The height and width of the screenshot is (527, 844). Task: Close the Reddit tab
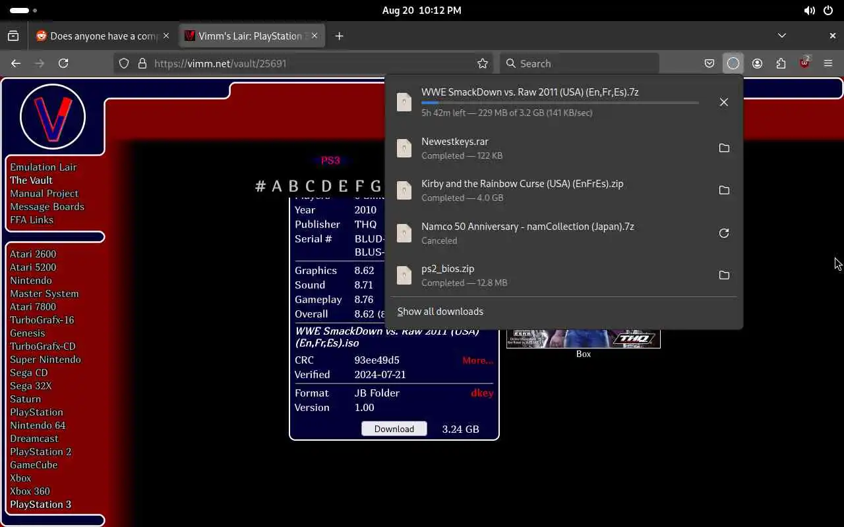[x=166, y=36]
